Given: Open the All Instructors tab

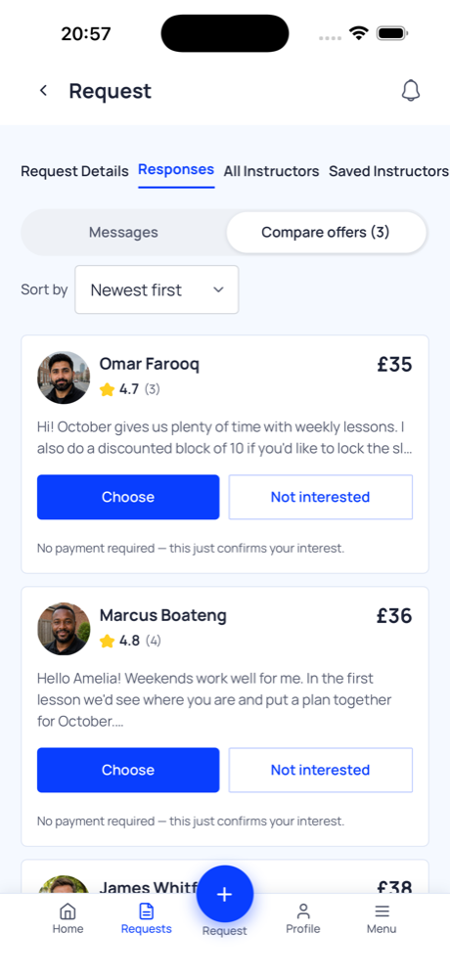Looking at the screenshot, I should pyautogui.click(x=272, y=171).
